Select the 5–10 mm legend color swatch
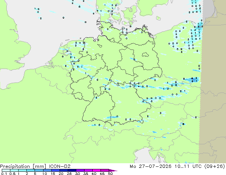This screenshot has width=226, height=175. click(39, 170)
